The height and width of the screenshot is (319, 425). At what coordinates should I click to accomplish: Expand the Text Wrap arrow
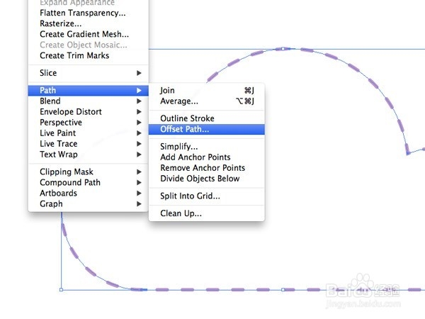click(x=139, y=155)
